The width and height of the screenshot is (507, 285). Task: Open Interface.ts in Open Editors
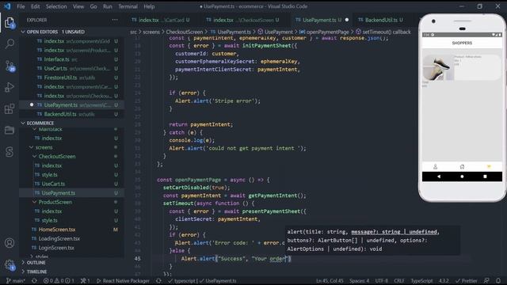tap(56, 59)
